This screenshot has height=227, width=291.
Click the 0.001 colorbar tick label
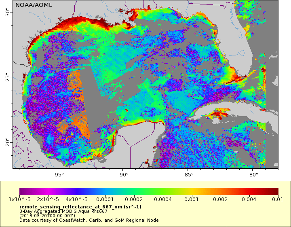pyautogui.click(x=192, y=199)
